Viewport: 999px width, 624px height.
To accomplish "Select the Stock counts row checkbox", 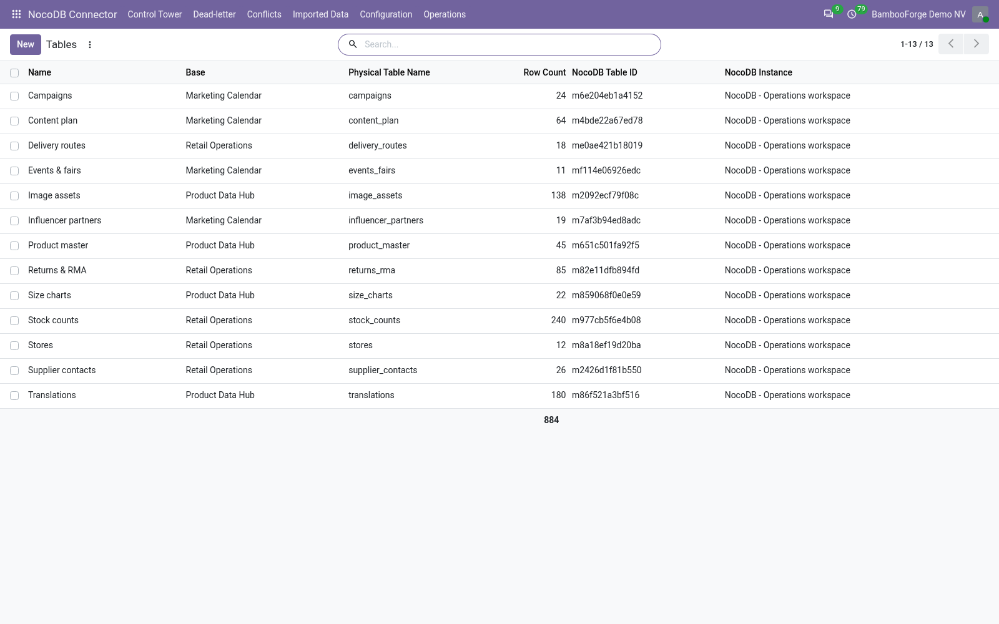I will pos(14,321).
